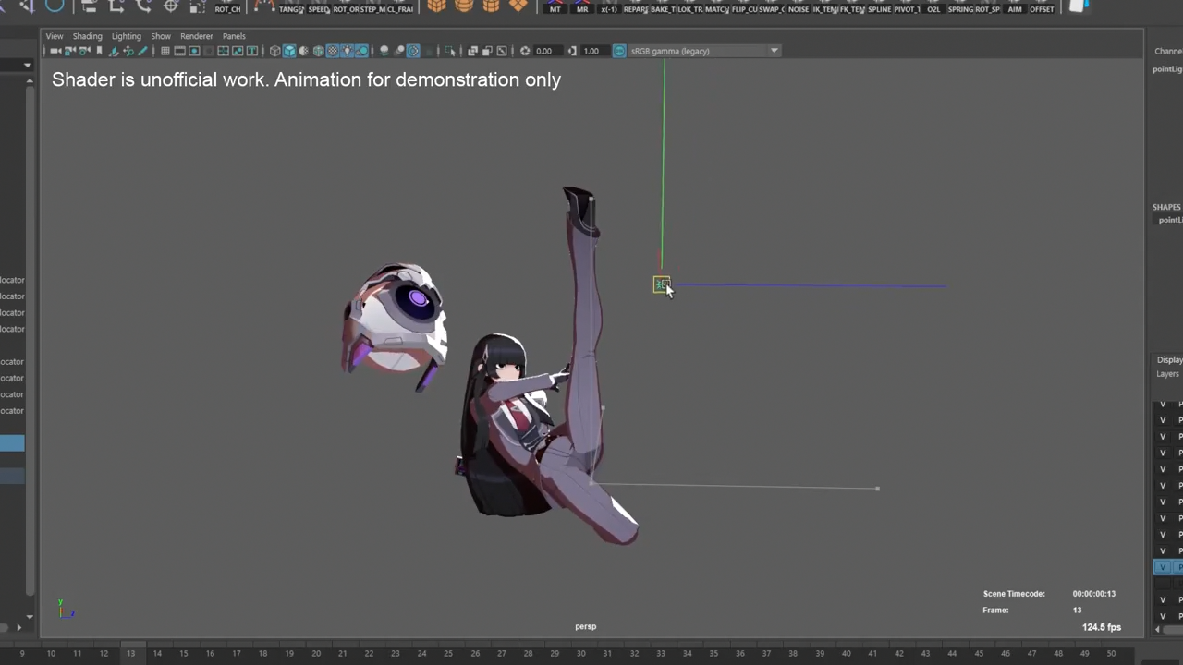1183x665 pixels.
Task: Select the Grease Pencil tool icon
Action: (142, 51)
